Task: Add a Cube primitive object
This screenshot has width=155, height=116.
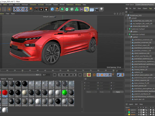Action: (x=52, y=9)
